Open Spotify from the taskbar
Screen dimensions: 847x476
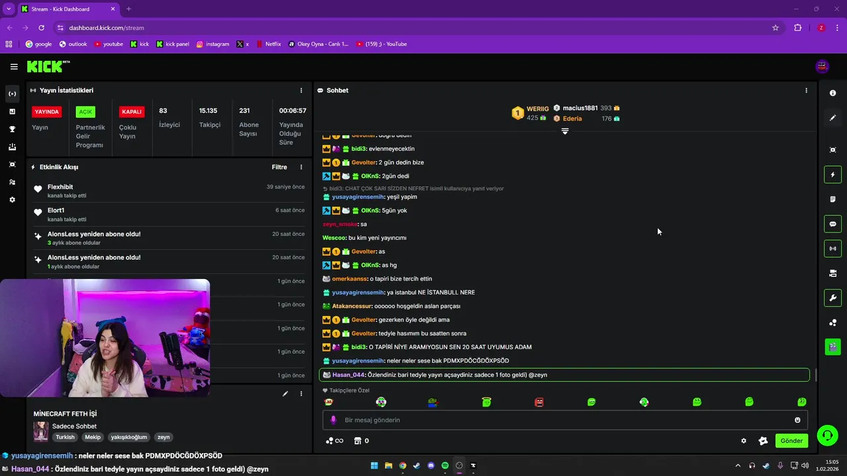tap(445, 465)
